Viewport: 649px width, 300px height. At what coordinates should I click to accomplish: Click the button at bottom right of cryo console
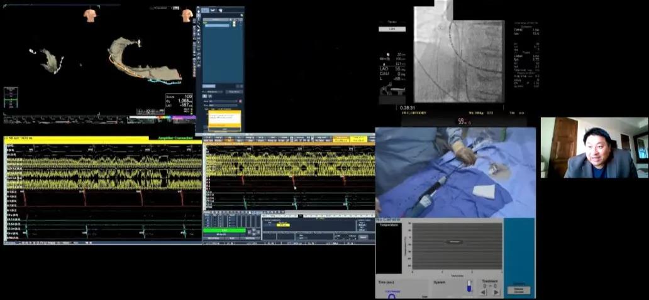click(519, 291)
